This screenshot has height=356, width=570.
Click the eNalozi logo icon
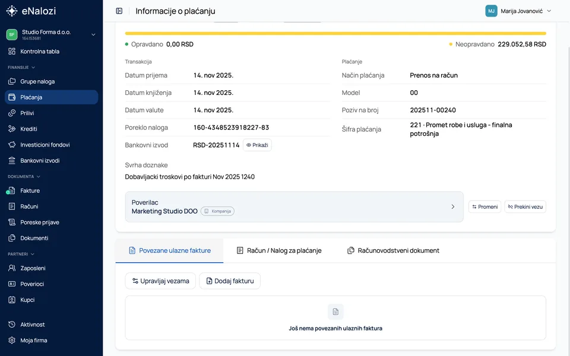coord(12,11)
